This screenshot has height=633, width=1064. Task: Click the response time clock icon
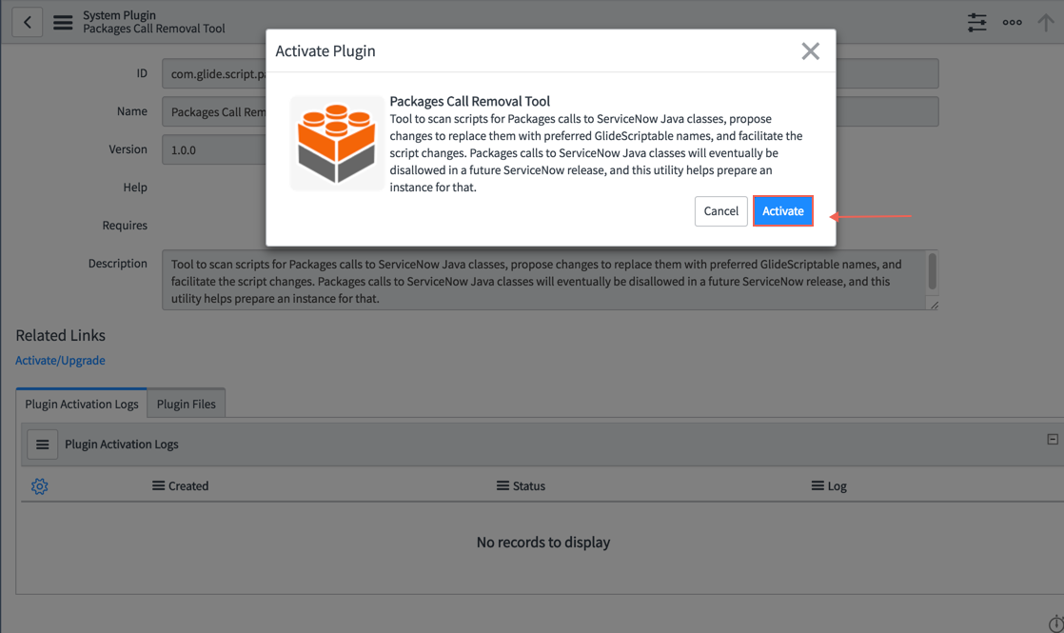pos(1055,623)
